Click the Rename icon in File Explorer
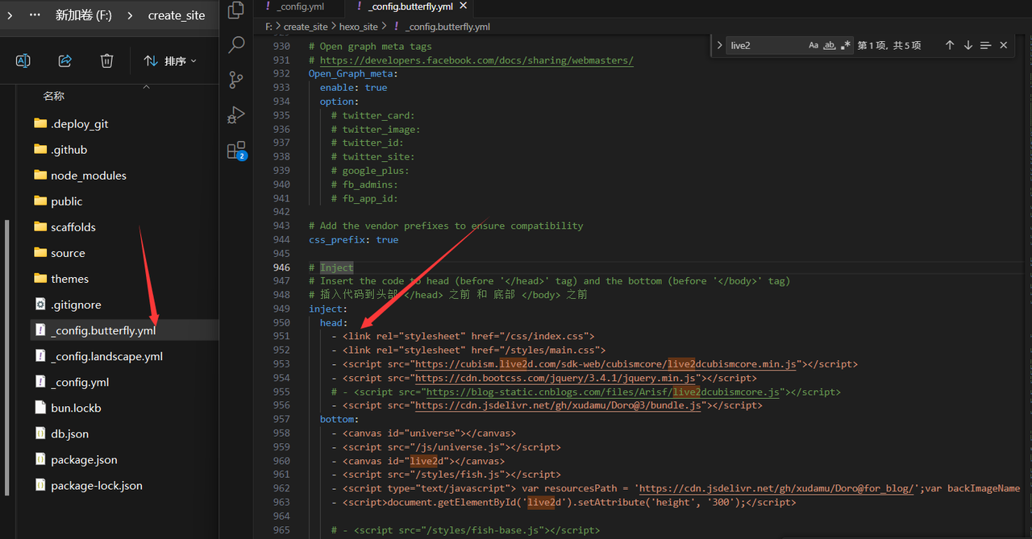Screen dimensions: 1032x539 pos(23,60)
